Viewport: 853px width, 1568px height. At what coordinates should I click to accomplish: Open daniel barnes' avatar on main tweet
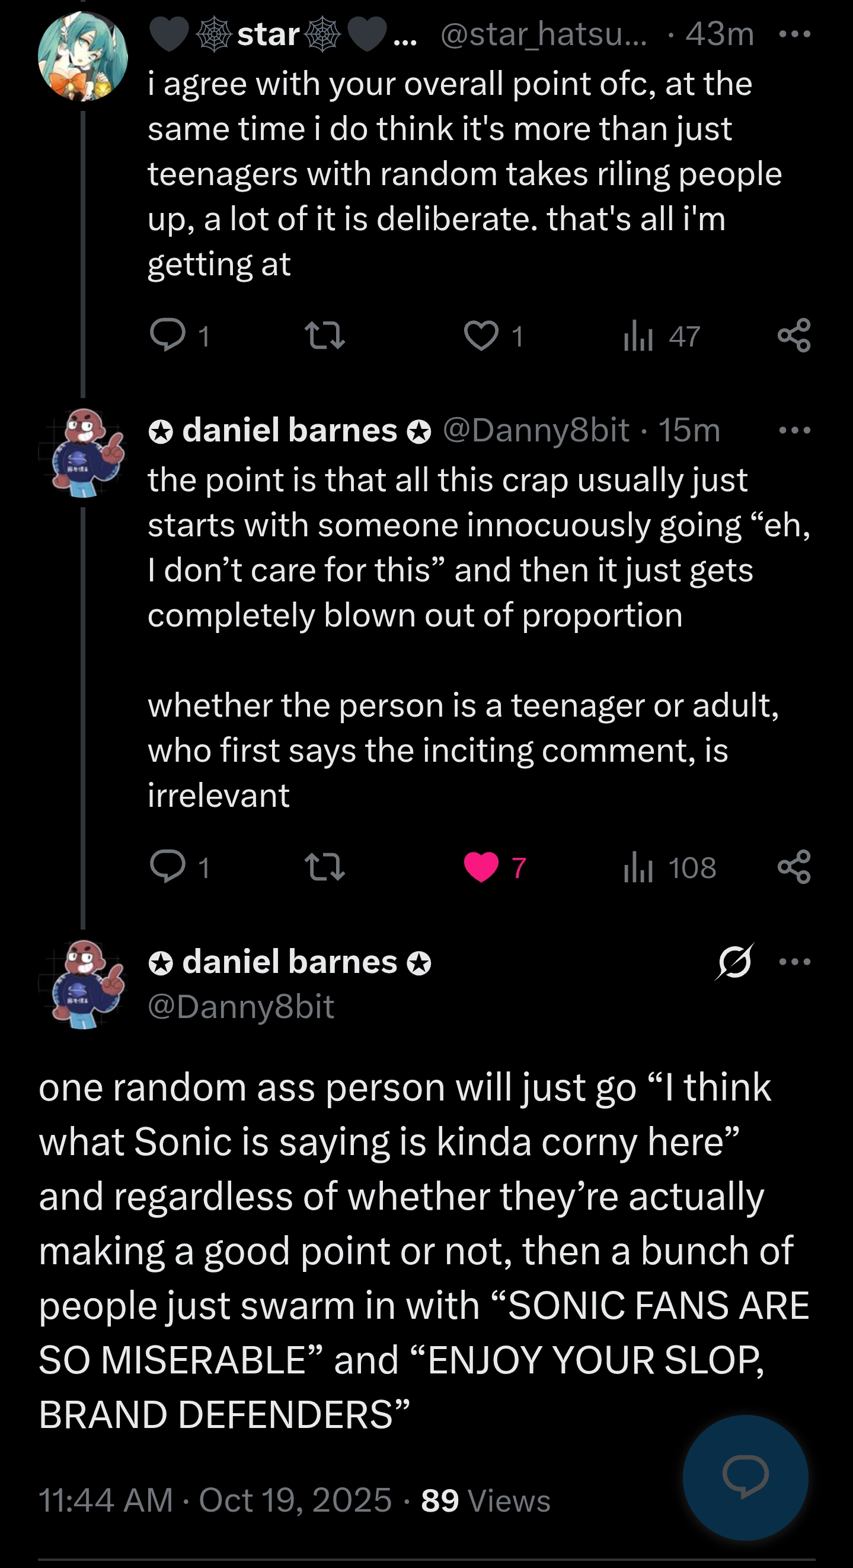(82, 984)
